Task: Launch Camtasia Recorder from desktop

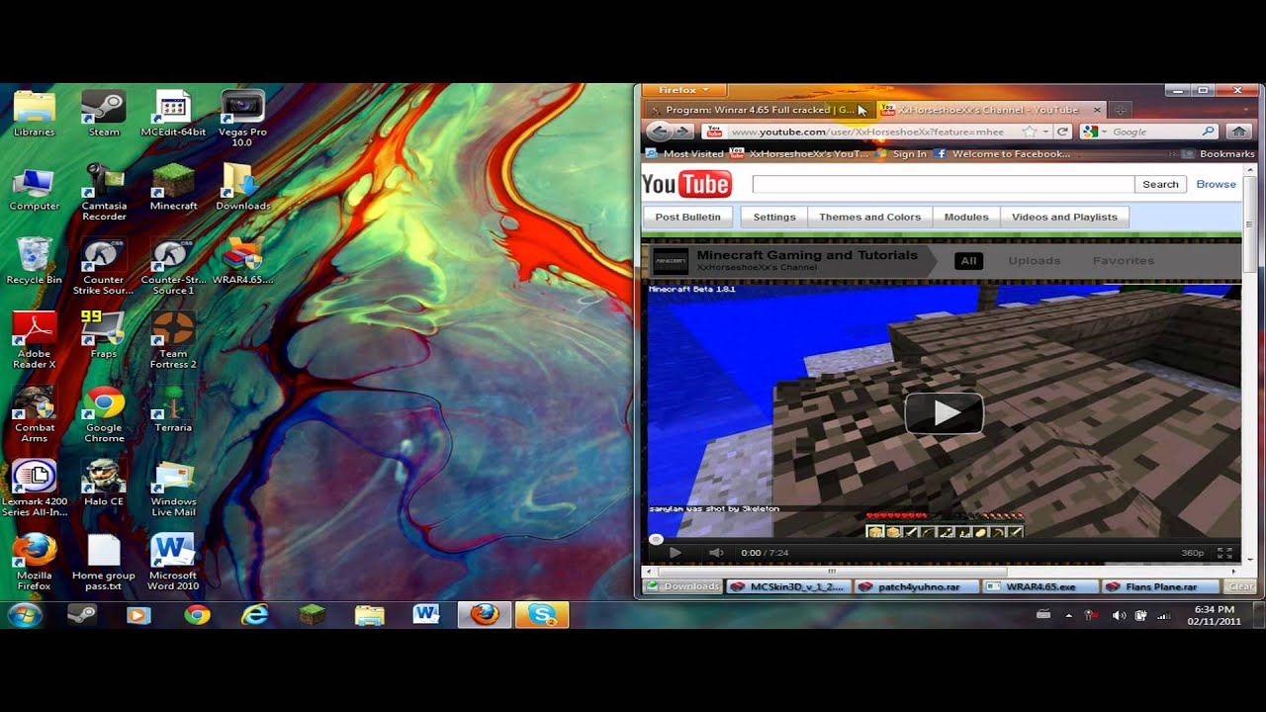Action: click(104, 192)
